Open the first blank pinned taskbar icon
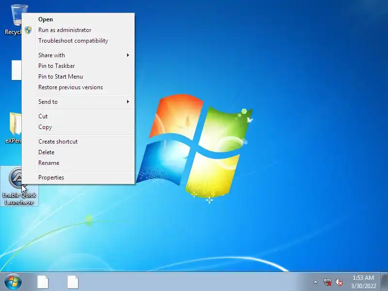The image size is (388, 291). tap(43, 282)
